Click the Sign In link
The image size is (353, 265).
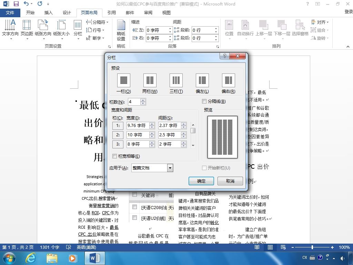[349, 11]
